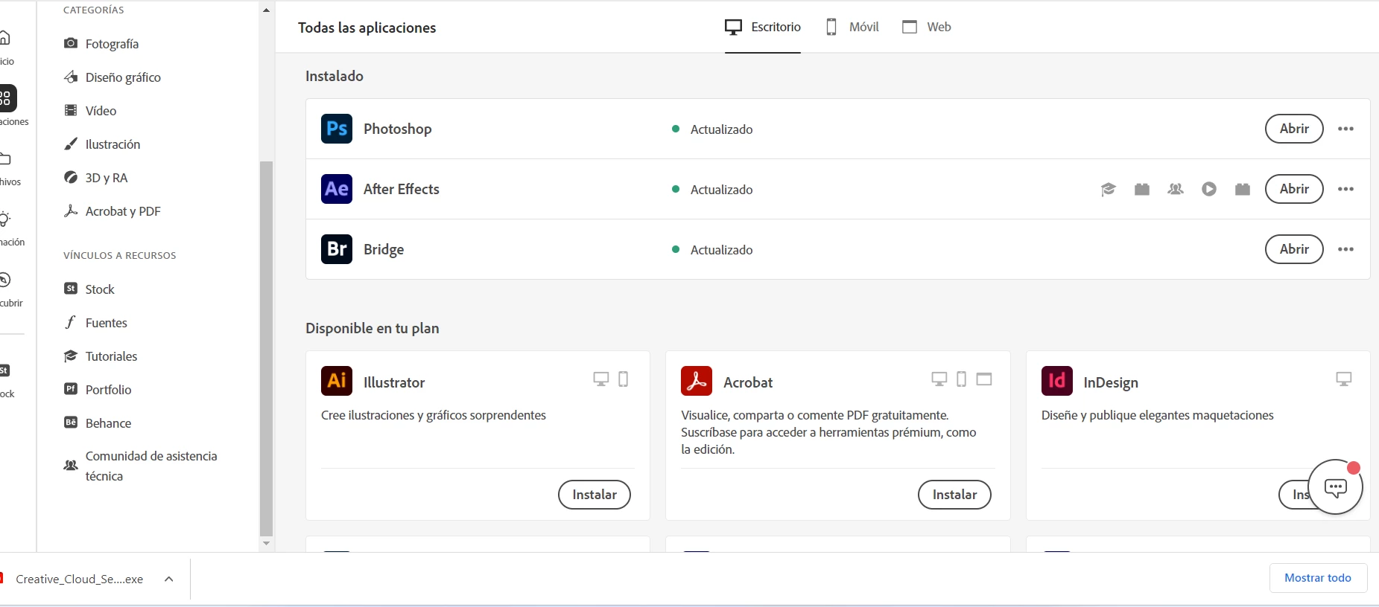Open Bridge with its Abrir button
Viewport: 1379px width, 607px height.
(x=1294, y=249)
